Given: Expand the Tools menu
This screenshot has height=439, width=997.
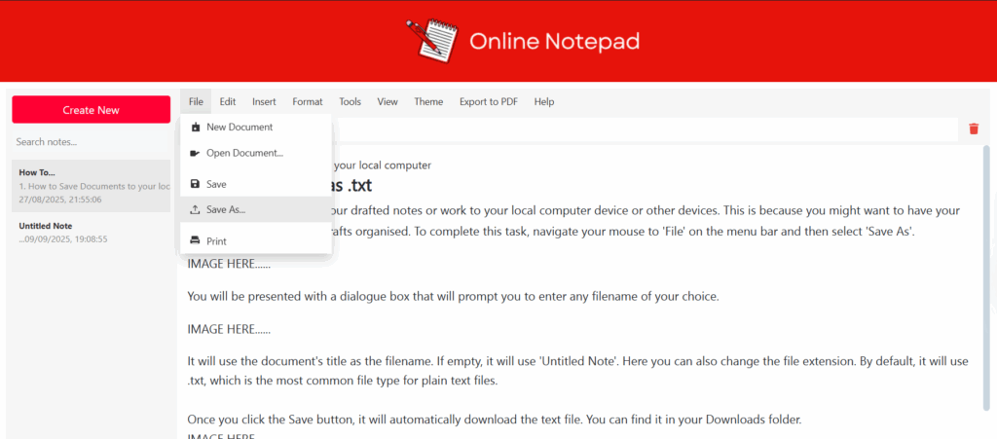Looking at the screenshot, I should click(350, 101).
